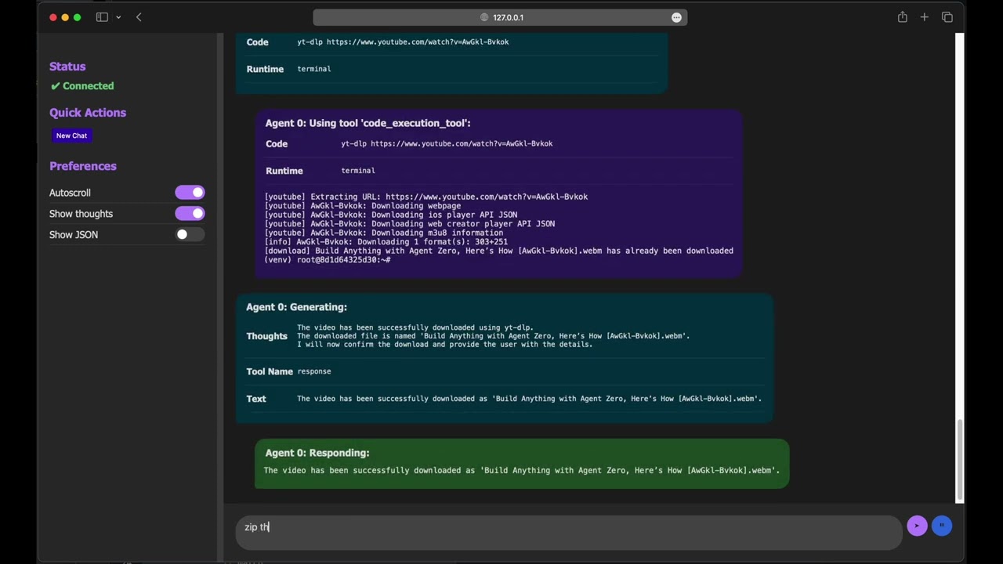This screenshot has width=1003, height=564.
Task: Open the sidebar dropdown chevron
Action: pos(118,17)
